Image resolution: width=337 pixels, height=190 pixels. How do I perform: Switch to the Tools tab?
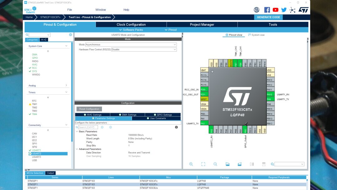coord(273,24)
